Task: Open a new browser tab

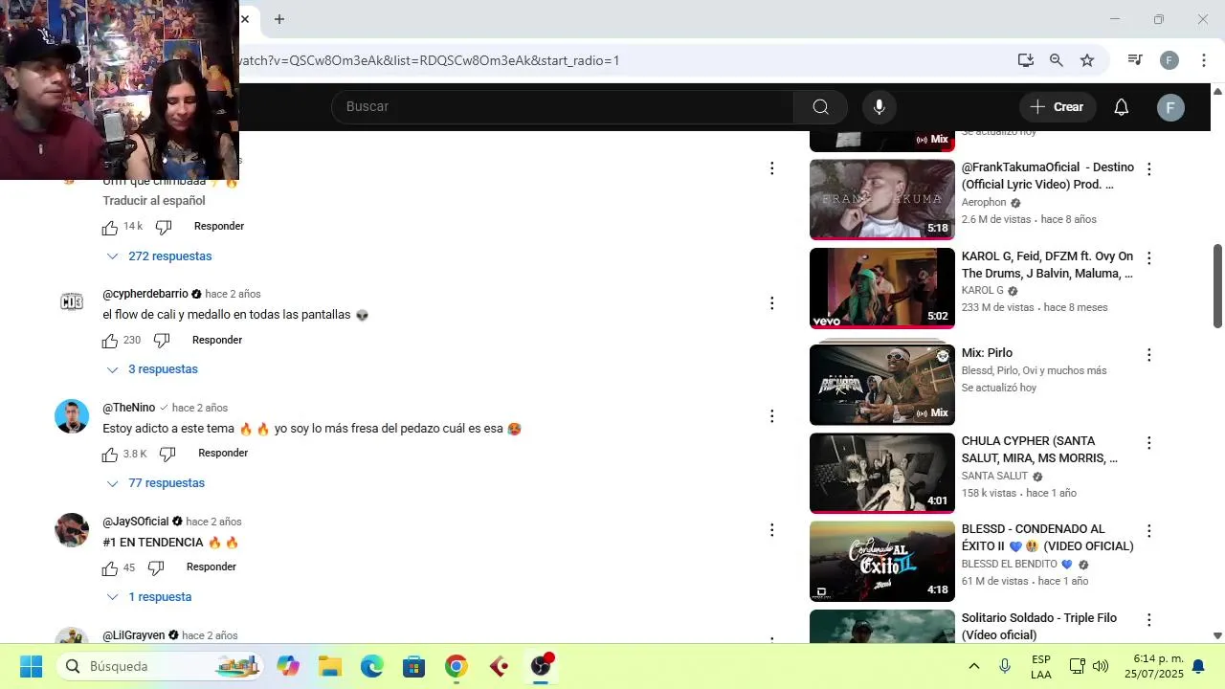Action: (279, 19)
